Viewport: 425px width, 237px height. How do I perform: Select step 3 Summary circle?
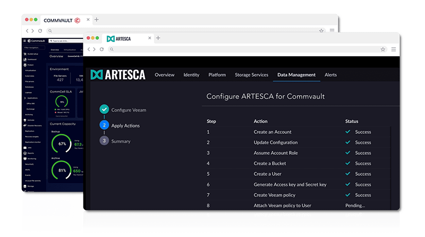pyautogui.click(x=104, y=141)
